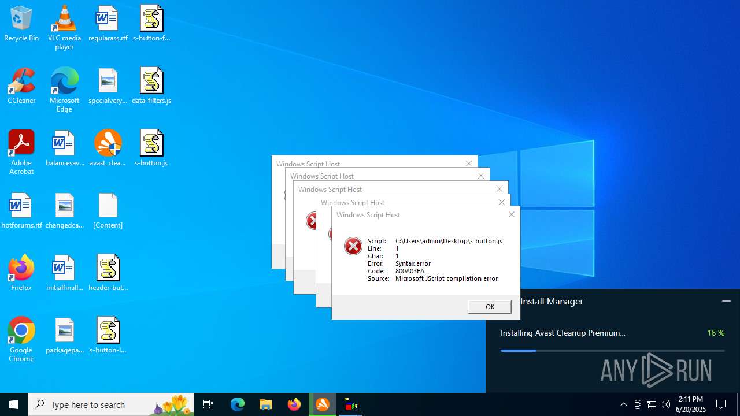The image size is (740, 416).
Task: Click the error code 800A03EA text
Action: tap(410, 271)
